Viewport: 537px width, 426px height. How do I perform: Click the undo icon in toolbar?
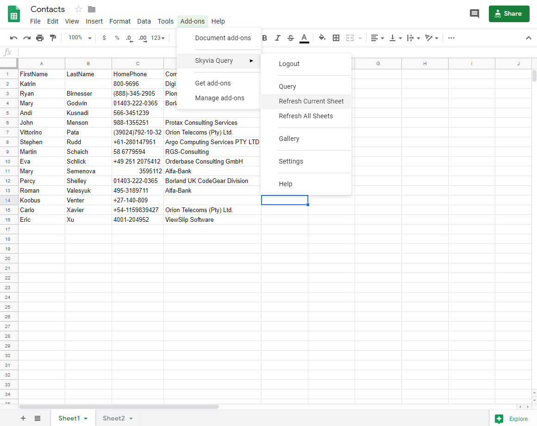click(14, 38)
